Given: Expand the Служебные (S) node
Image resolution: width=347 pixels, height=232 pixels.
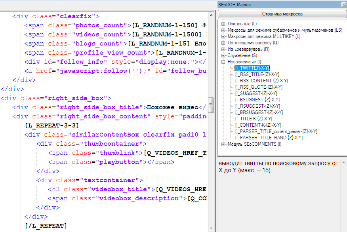Looking at the screenshot, I should [x=224, y=56].
